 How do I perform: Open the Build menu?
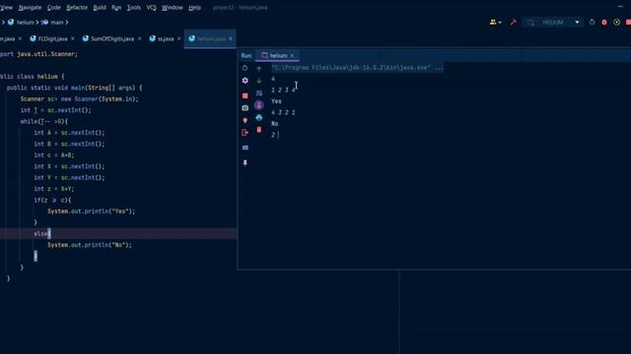click(x=100, y=8)
